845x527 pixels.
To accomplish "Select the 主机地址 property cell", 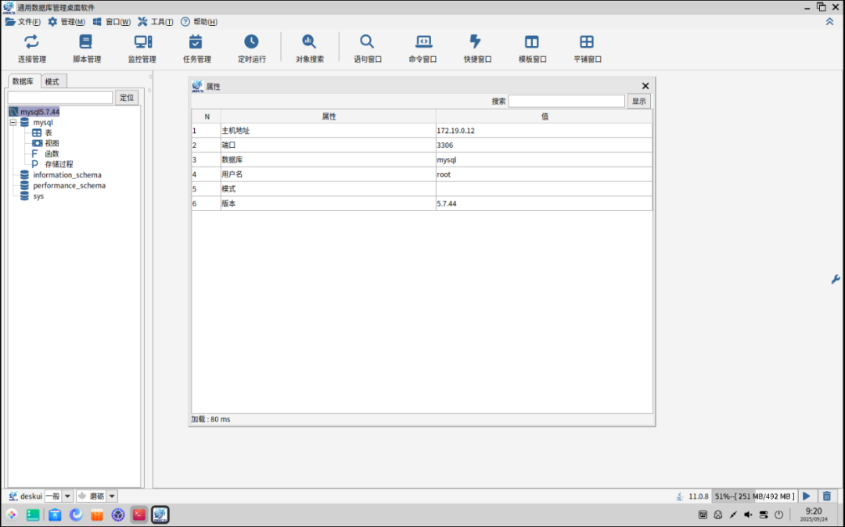I will pyautogui.click(x=328, y=131).
